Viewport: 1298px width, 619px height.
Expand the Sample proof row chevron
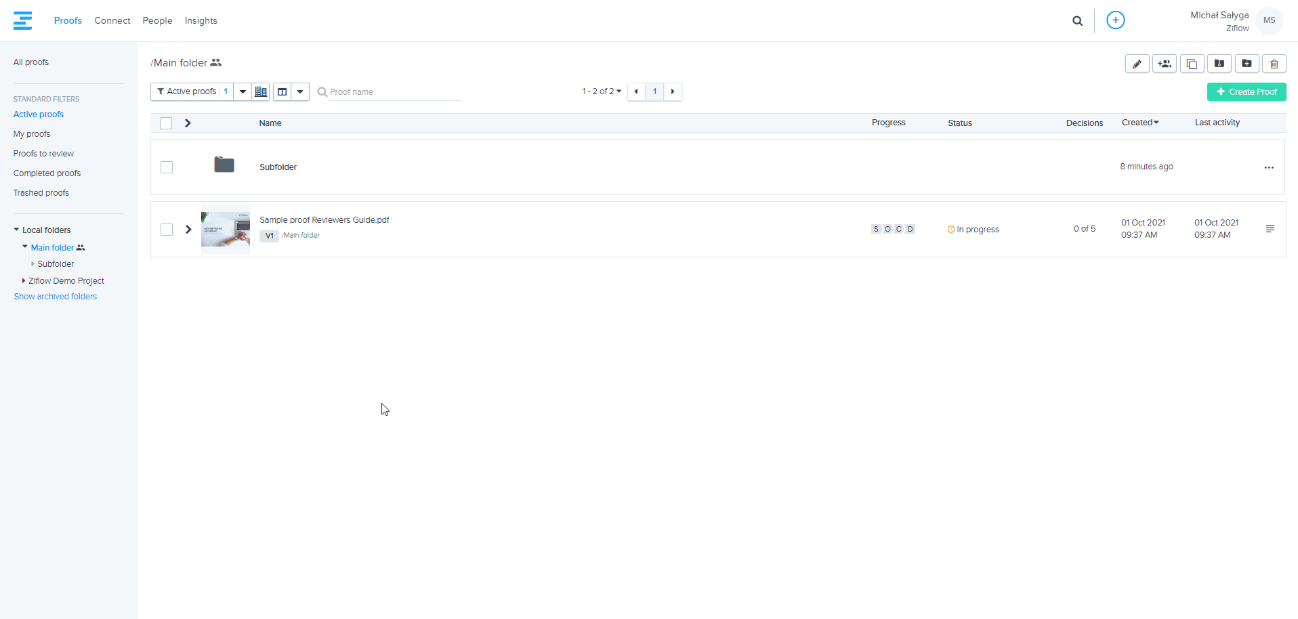coord(188,230)
